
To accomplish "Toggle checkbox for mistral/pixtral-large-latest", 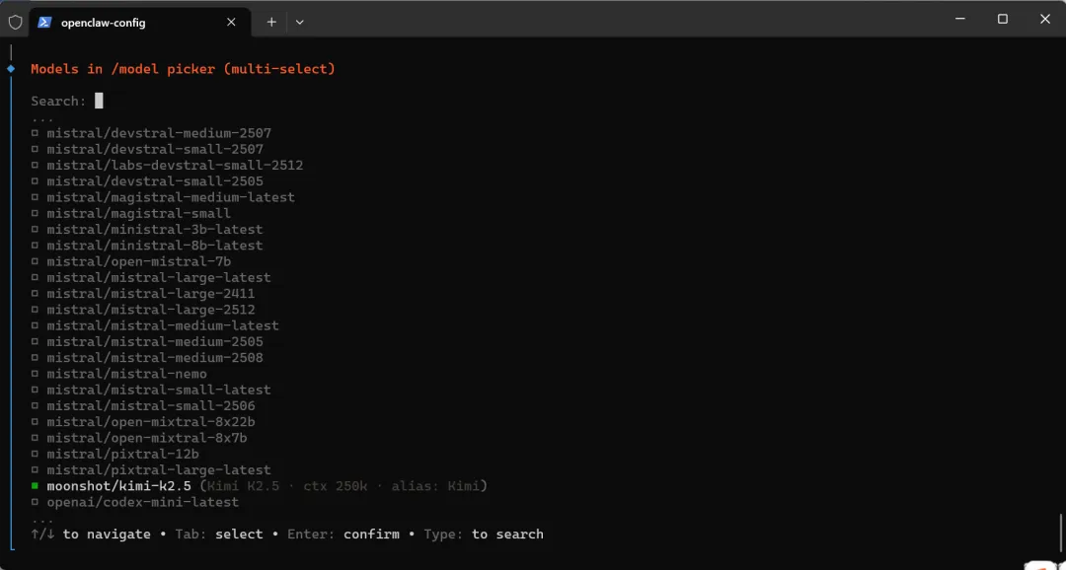I will click(x=35, y=470).
